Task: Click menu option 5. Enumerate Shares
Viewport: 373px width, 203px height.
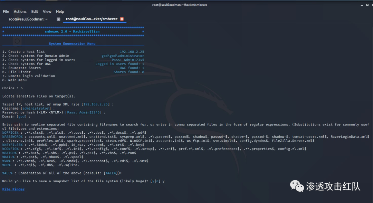Action: (x=21, y=68)
